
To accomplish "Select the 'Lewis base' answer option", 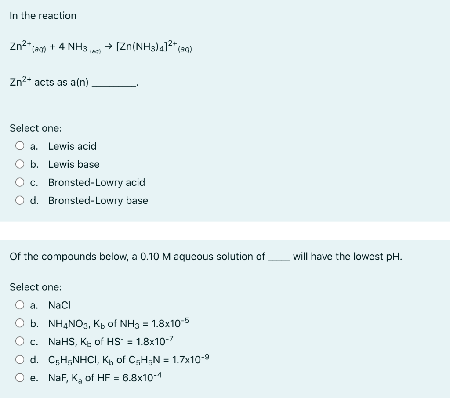I will [20, 164].
